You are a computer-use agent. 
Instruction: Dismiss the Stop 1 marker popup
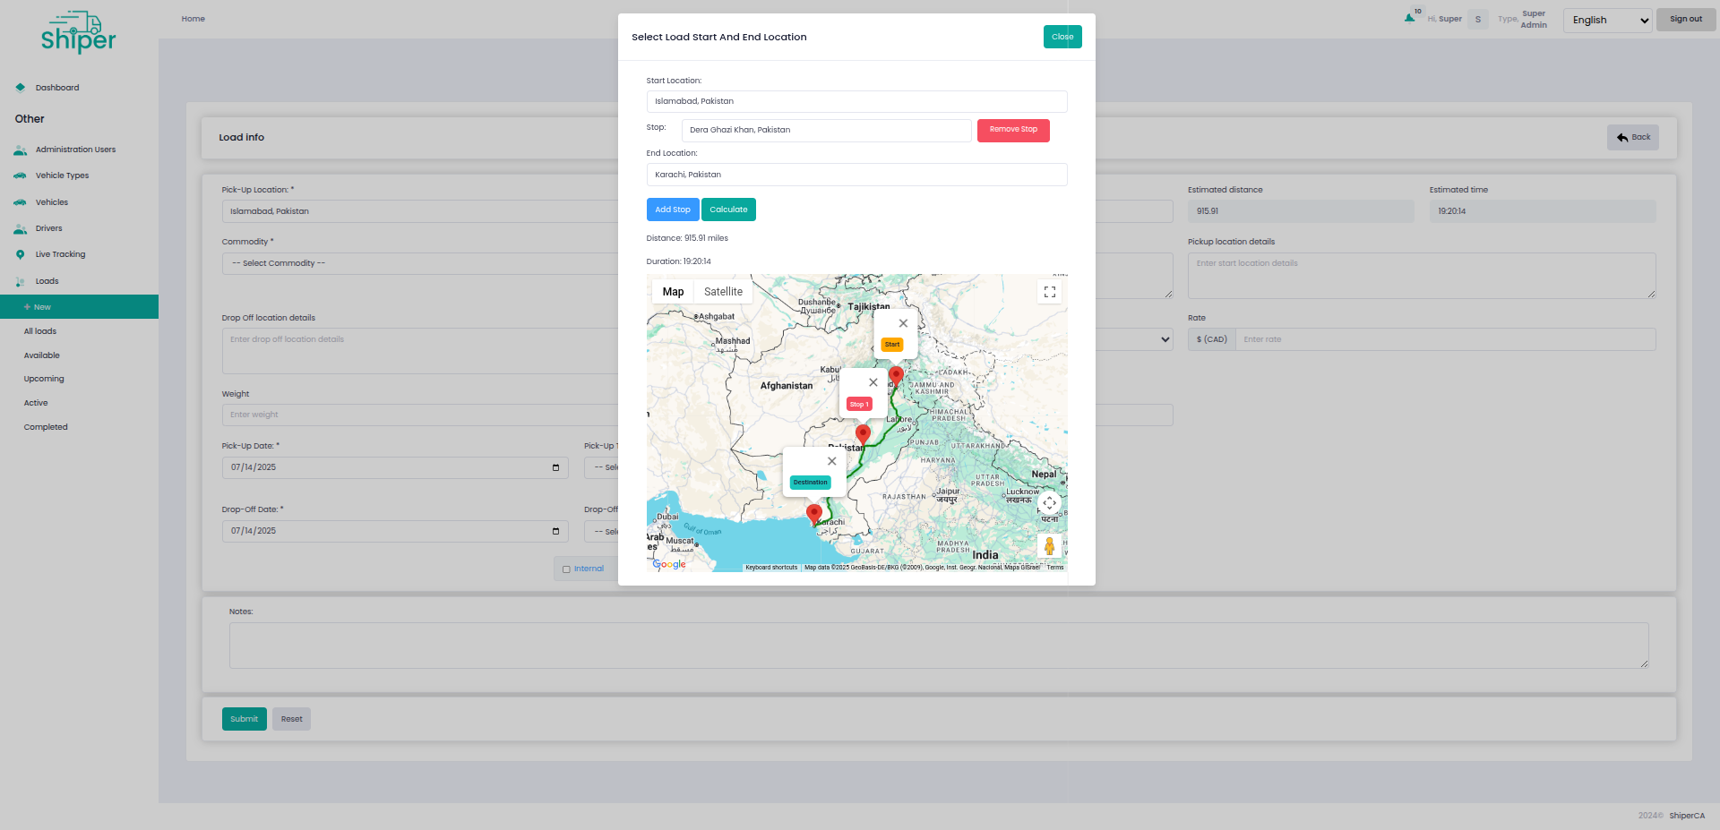click(873, 382)
